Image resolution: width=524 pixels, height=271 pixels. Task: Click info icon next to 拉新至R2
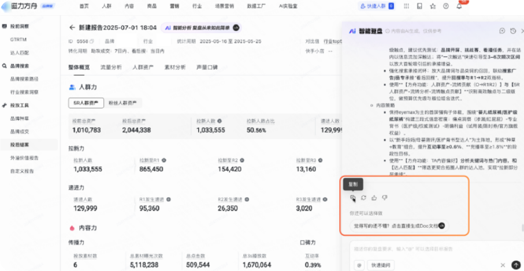[x=242, y=160]
